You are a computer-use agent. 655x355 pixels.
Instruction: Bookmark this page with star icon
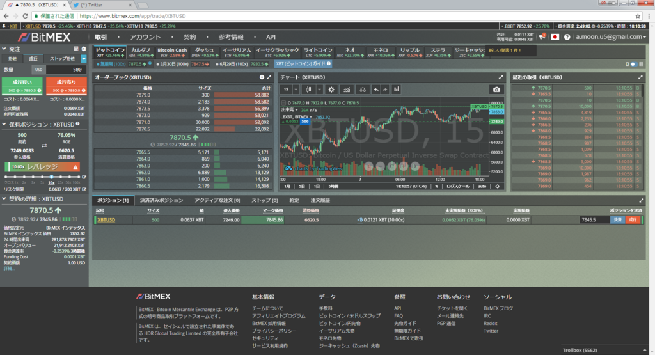[638, 16]
